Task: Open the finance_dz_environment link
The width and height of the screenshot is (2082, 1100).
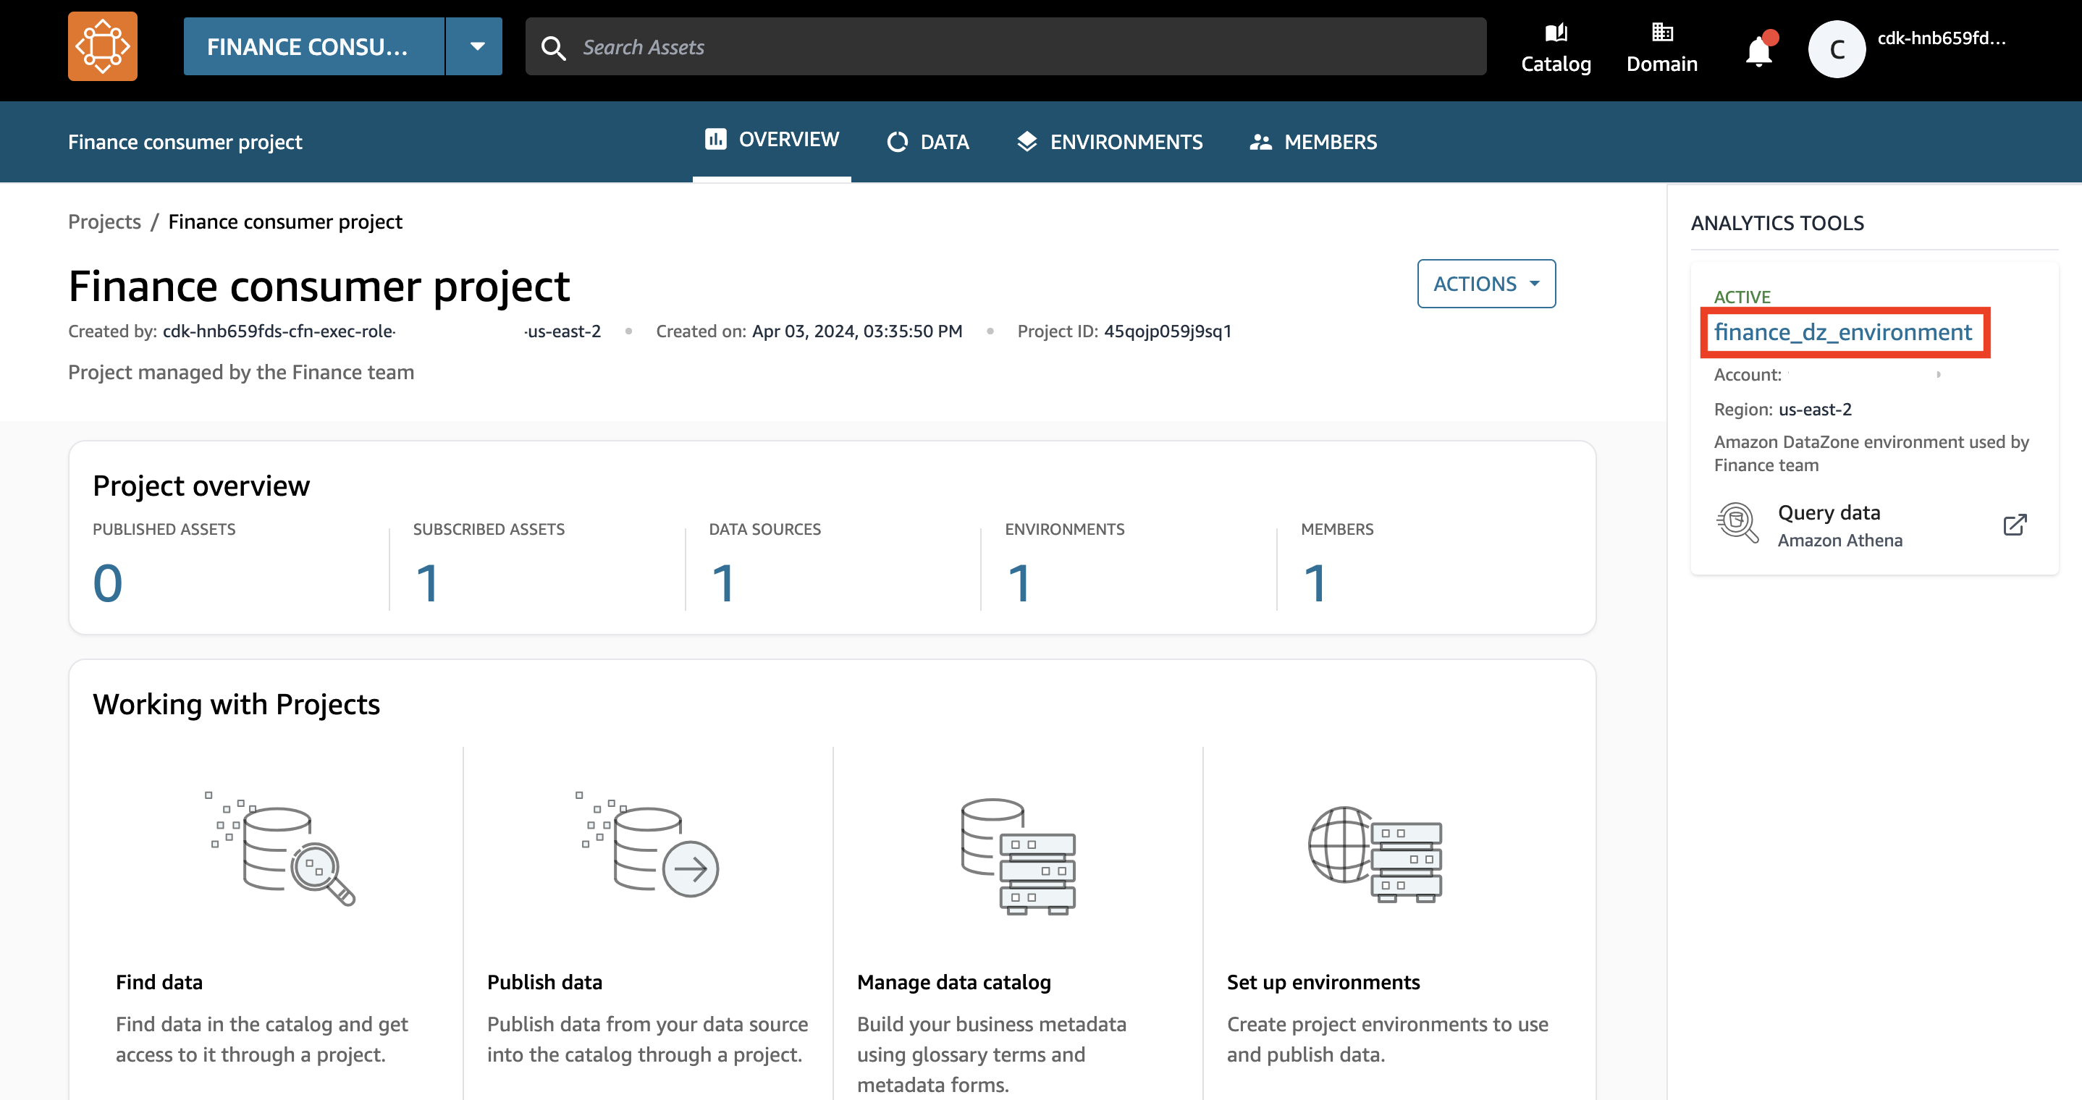Action: 1843,332
